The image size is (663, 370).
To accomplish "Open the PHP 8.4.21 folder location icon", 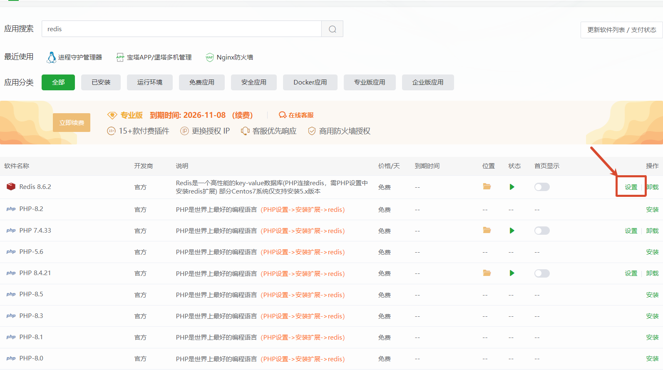I will click(487, 273).
